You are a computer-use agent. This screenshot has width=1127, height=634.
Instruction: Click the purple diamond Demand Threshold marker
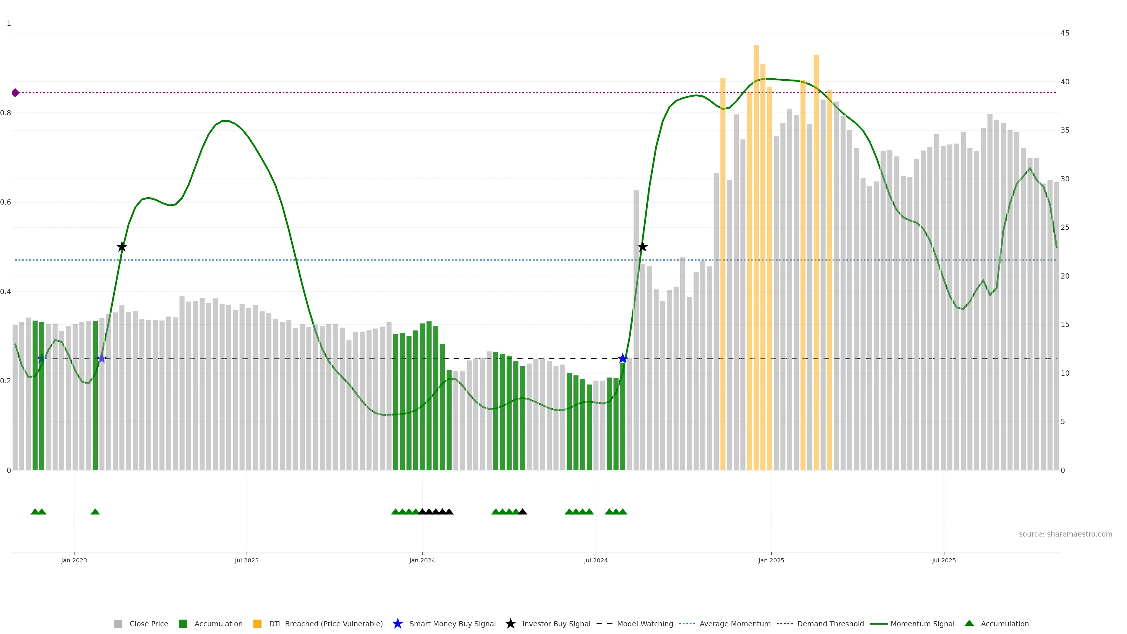coord(15,93)
